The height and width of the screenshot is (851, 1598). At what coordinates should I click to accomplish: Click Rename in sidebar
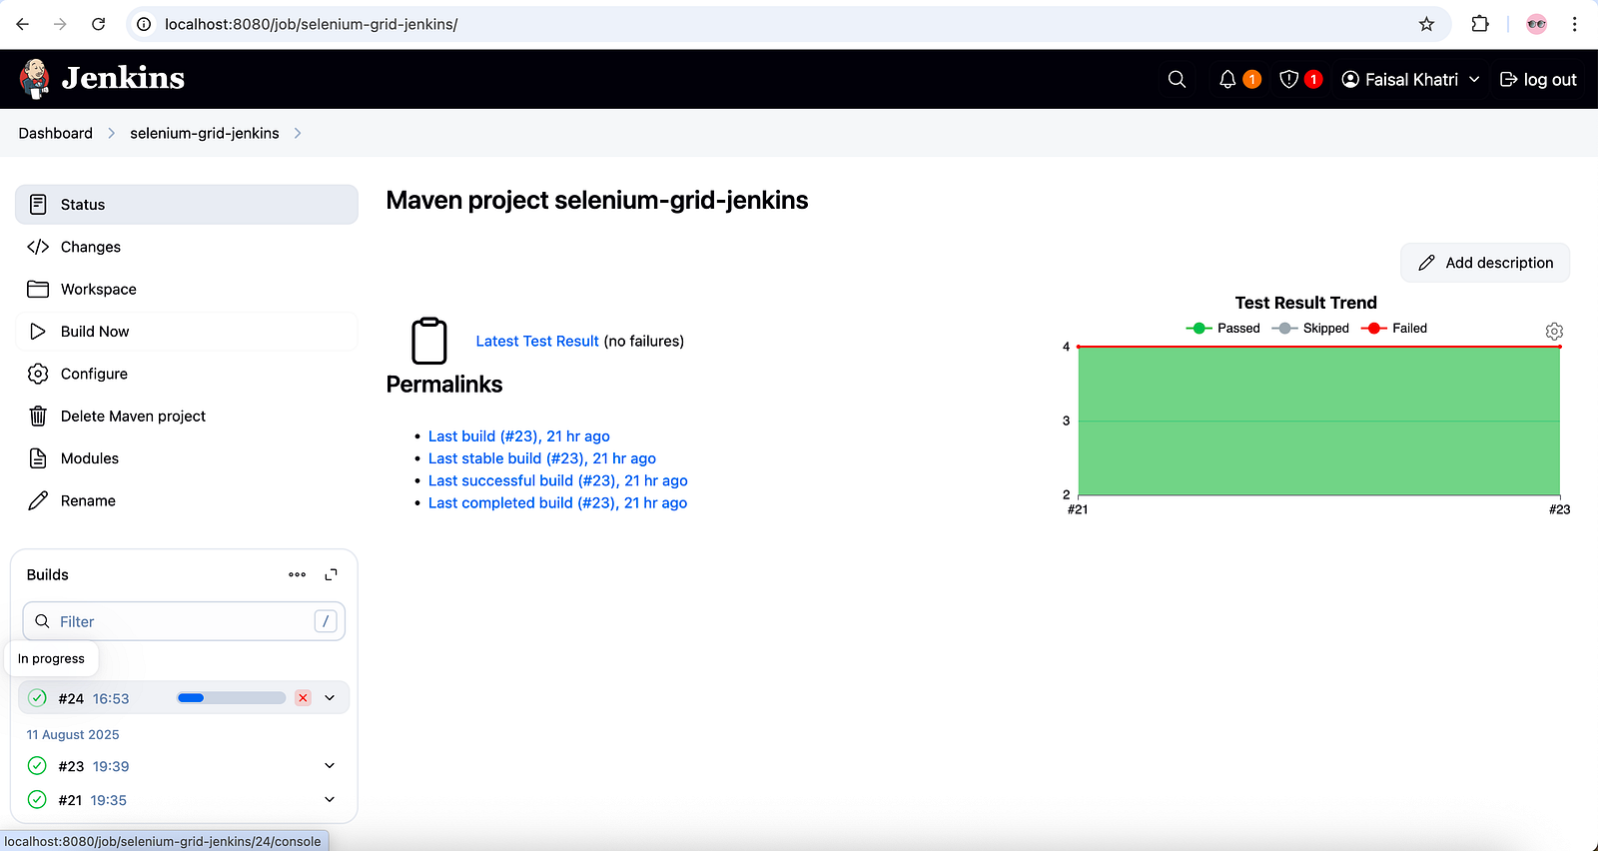187,500
